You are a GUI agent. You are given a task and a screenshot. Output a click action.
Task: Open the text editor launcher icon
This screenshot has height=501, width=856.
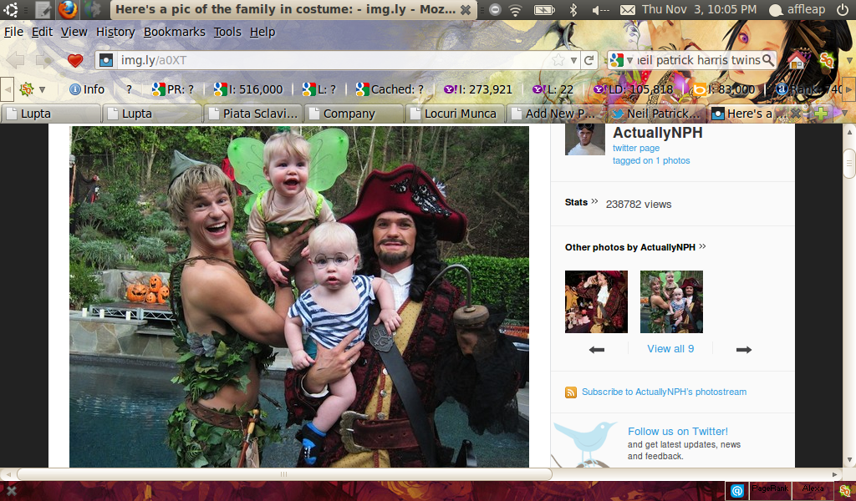pyautogui.click(x=43, y=10)
